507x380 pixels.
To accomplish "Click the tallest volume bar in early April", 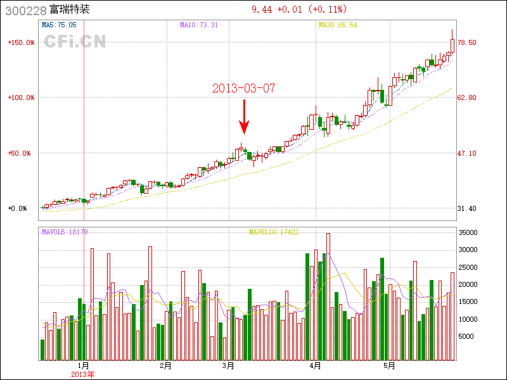I will (328, 296).
